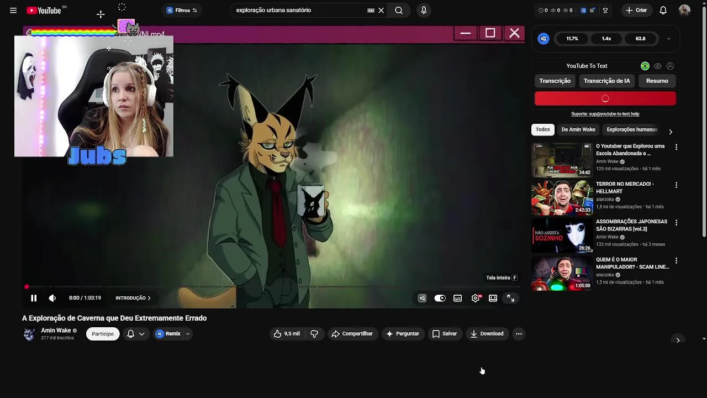Image resolution: width=707 pixels, height=398 pixels.
Task: Switch to the Resumo tab
Action: pos(657,81)
